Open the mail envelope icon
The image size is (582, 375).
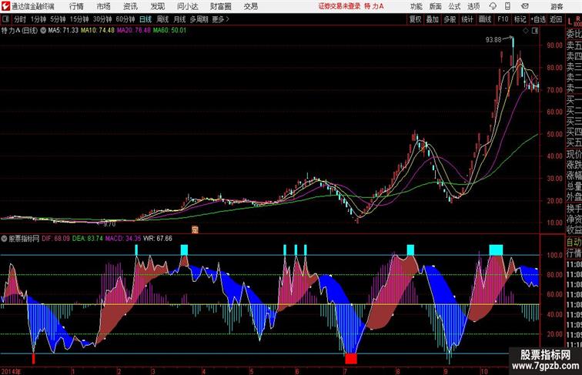(x=525, y=6)
